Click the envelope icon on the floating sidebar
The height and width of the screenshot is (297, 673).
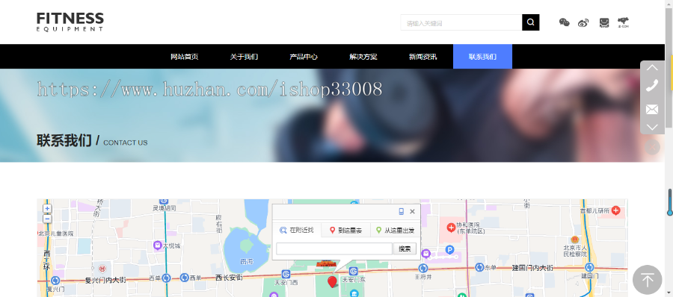point(652,109)
